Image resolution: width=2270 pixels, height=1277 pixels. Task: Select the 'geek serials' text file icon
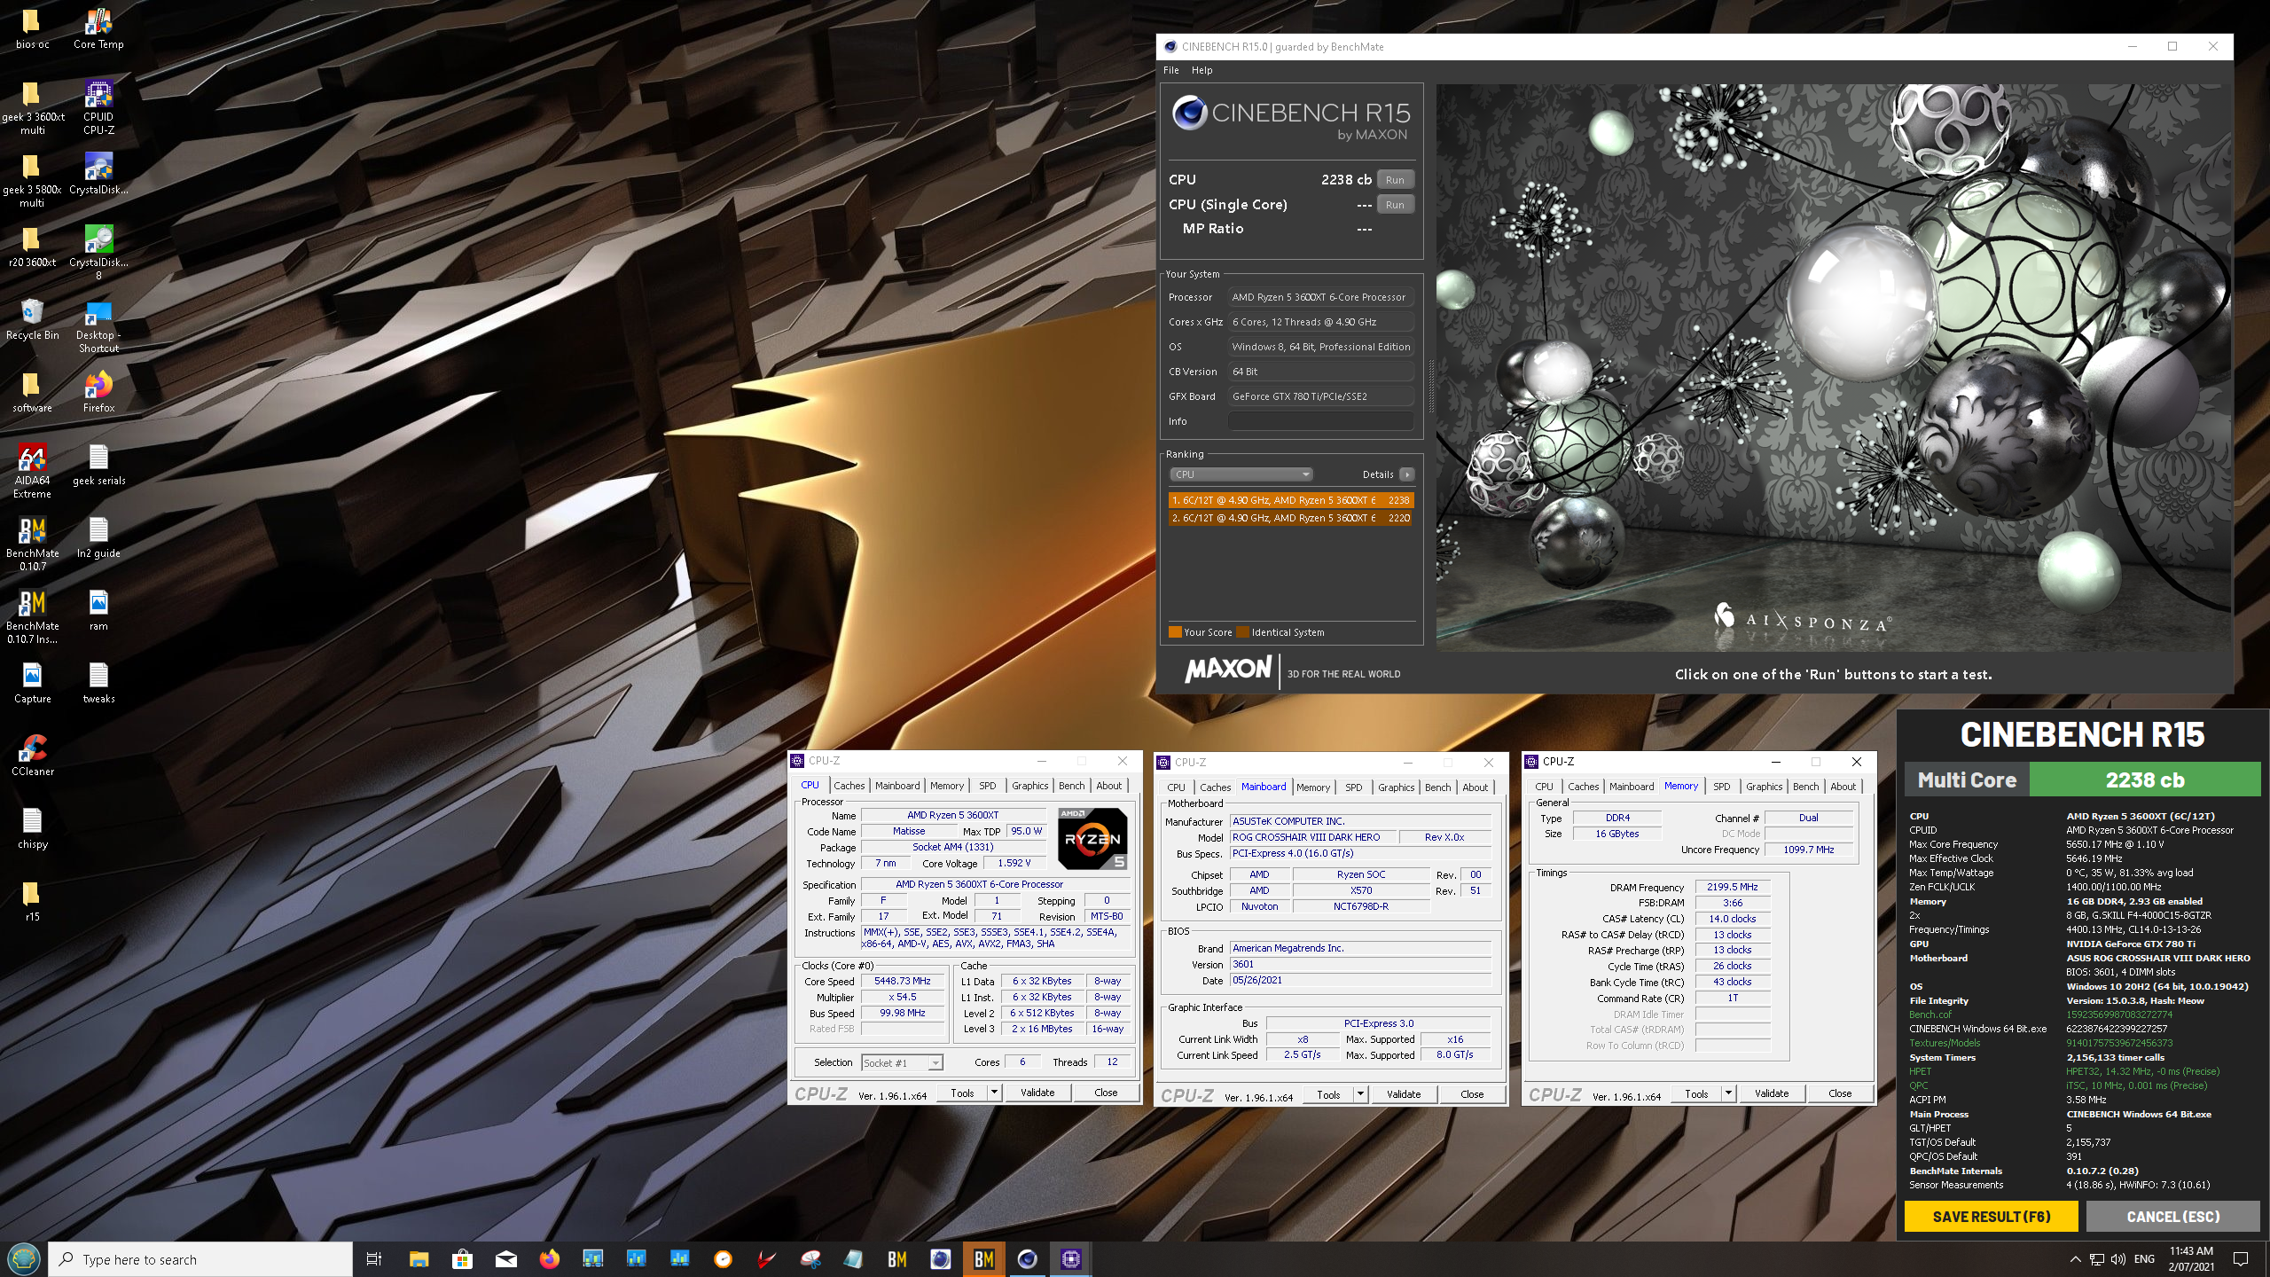[x=98, y=466]
